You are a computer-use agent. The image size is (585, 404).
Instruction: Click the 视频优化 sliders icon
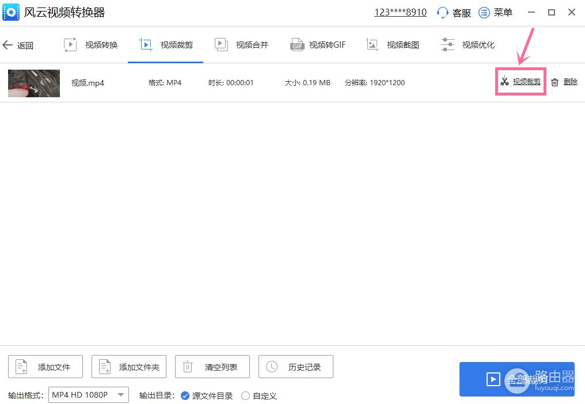coord(447,45)
